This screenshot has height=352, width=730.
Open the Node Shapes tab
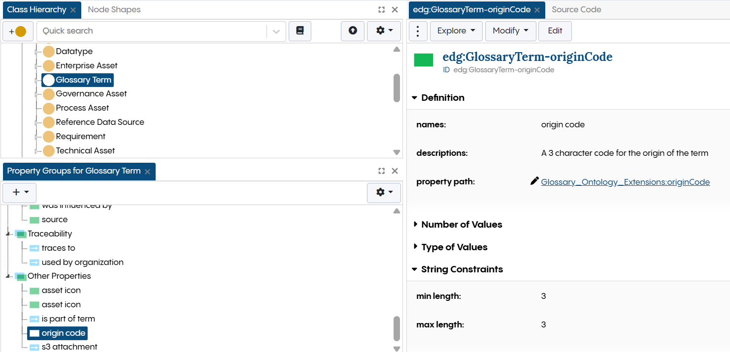pos(114,9)
